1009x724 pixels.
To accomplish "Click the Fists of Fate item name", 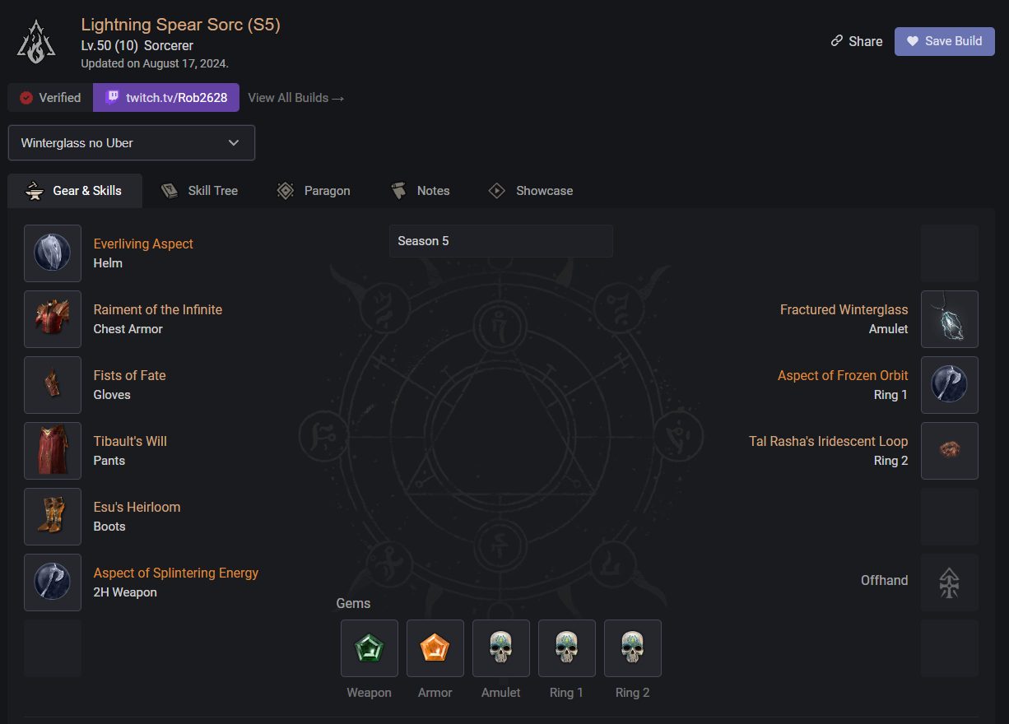I will tap(130, 375).
